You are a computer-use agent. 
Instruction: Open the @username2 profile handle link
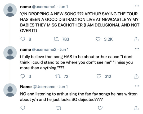click(44, 49)
